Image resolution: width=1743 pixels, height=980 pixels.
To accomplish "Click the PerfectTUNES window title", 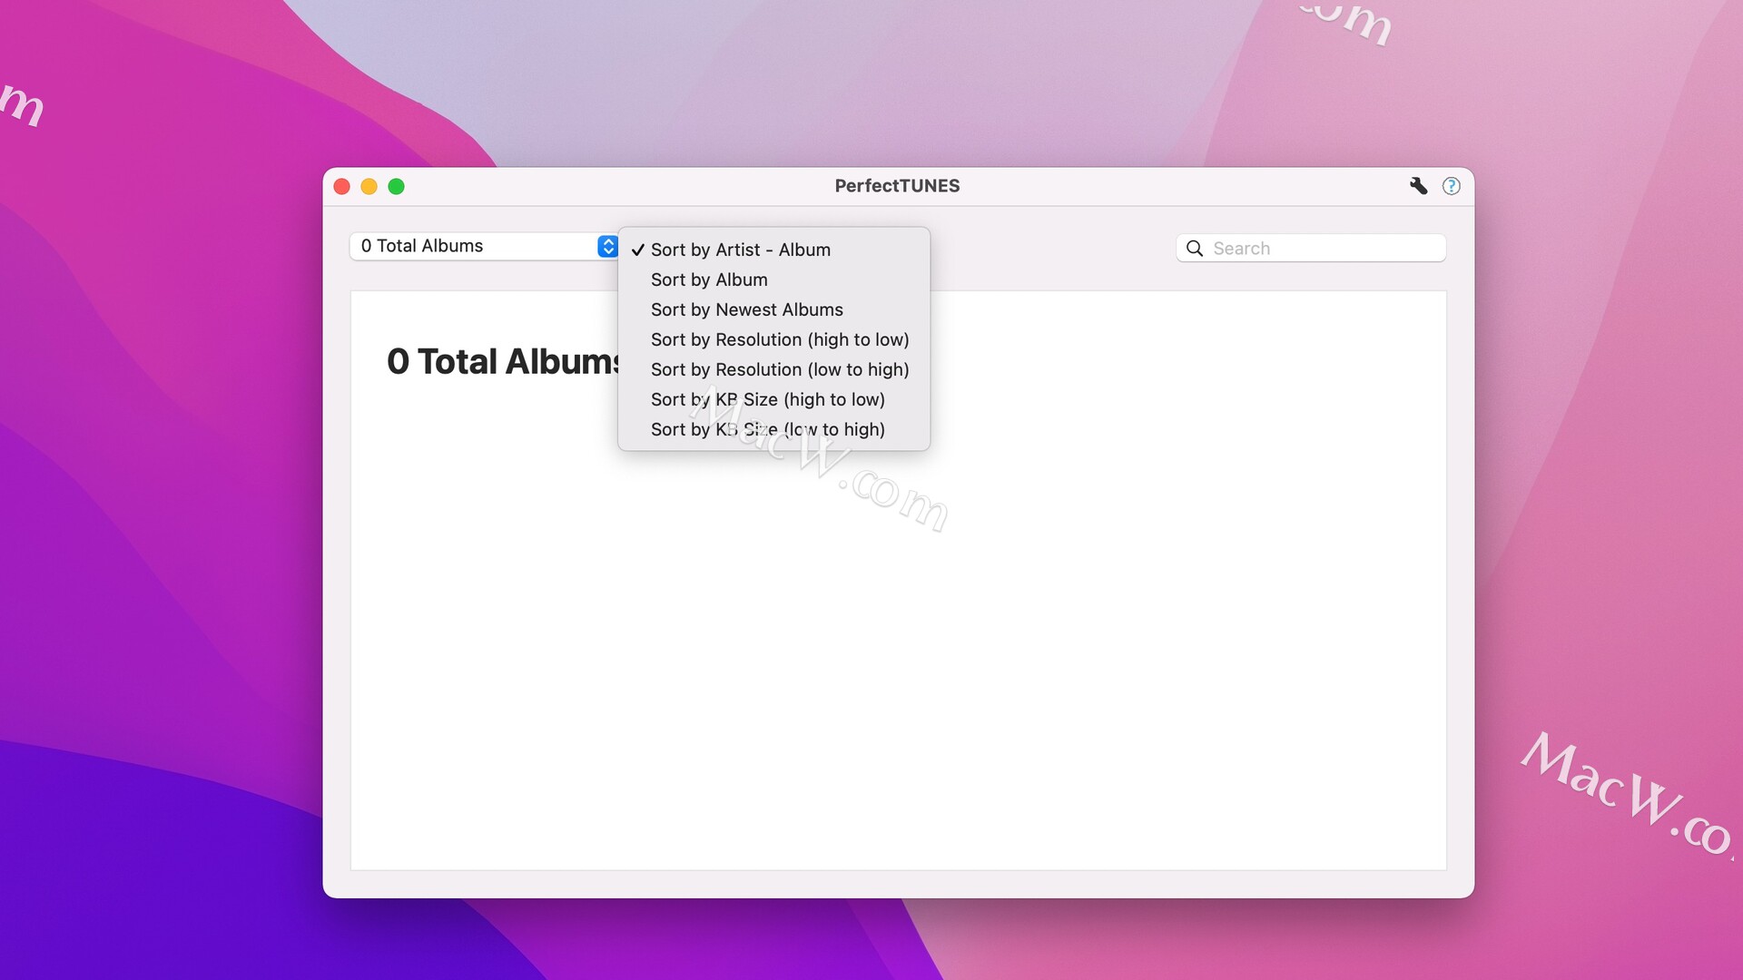I will pyautogui.click(x=897, y=186).
